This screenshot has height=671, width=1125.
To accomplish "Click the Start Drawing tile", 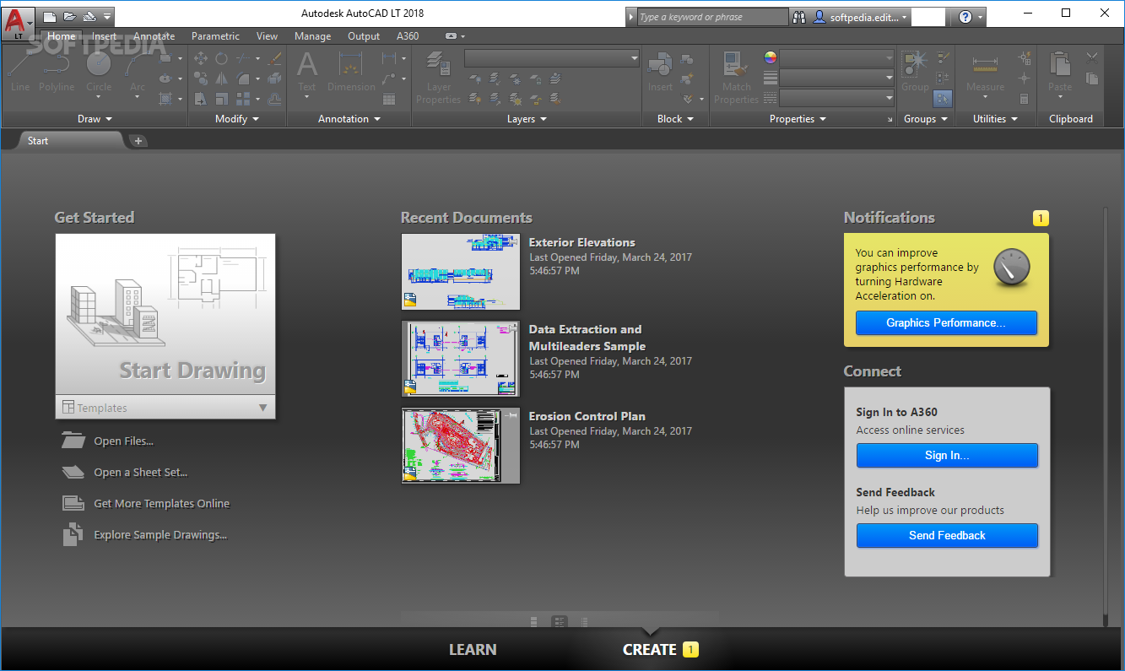I will click(x=165, y=315).
